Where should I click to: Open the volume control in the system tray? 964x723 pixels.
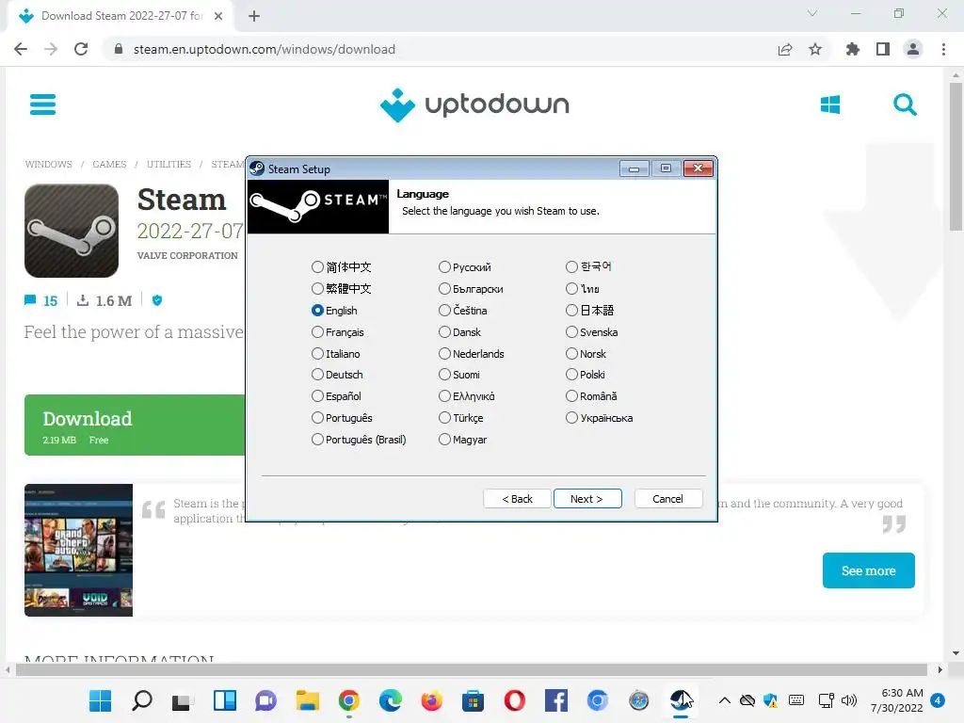pos(849,700)
